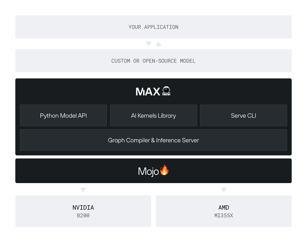Select the Serve CLI block

(243, 115)
